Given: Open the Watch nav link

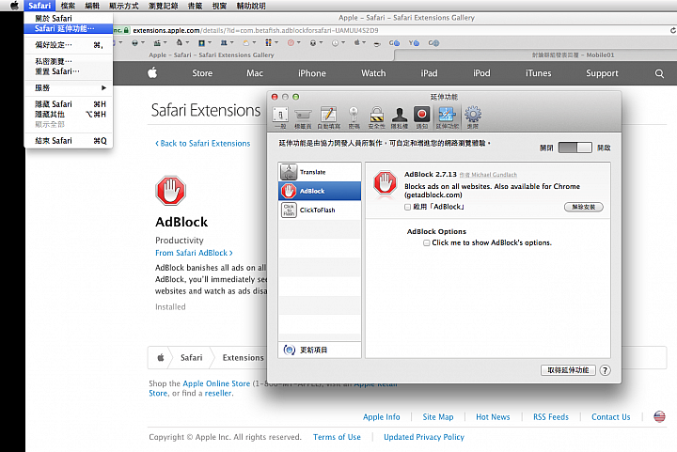Looking at the screenshot, I should tap(373, 73).
